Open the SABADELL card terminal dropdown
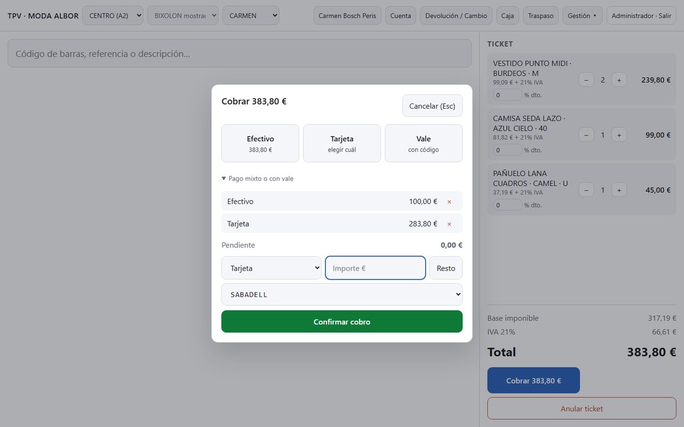 point(342,294)
